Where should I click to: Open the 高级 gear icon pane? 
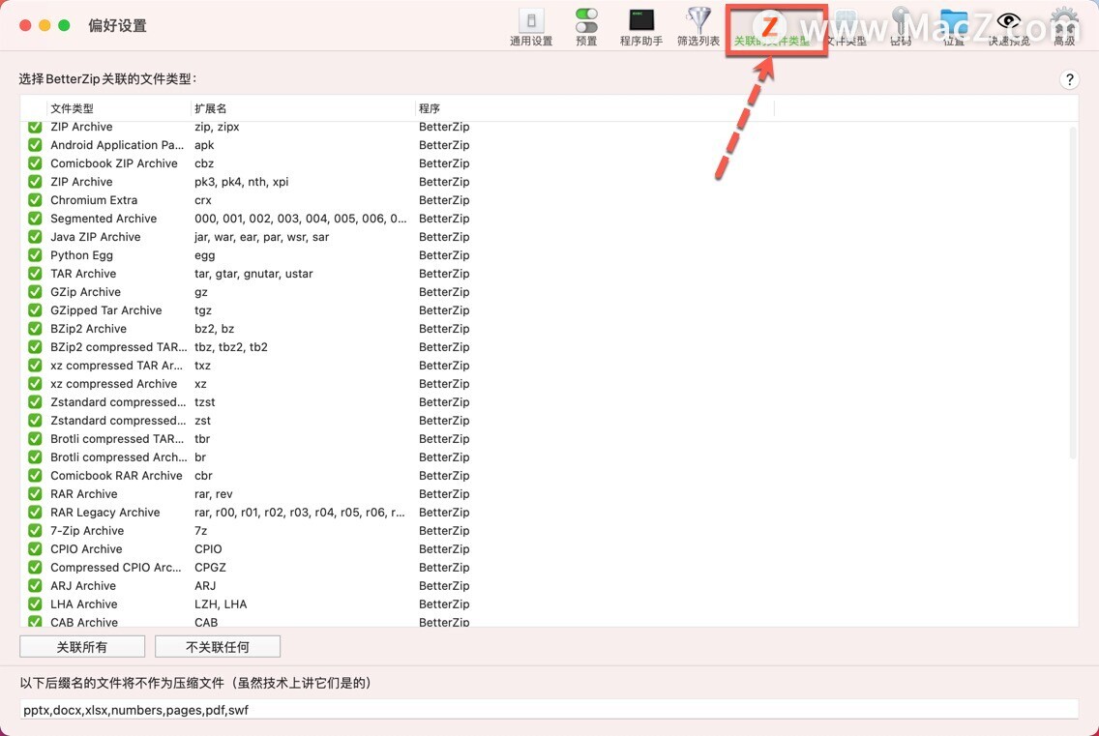1064,27
